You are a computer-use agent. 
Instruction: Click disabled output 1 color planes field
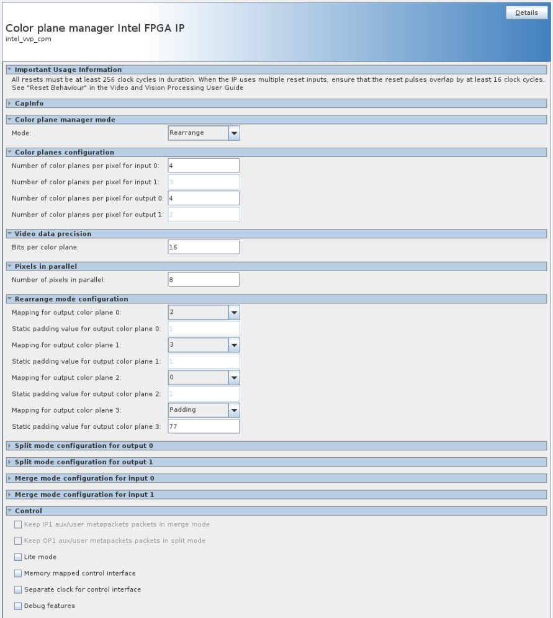click(204, 215)
